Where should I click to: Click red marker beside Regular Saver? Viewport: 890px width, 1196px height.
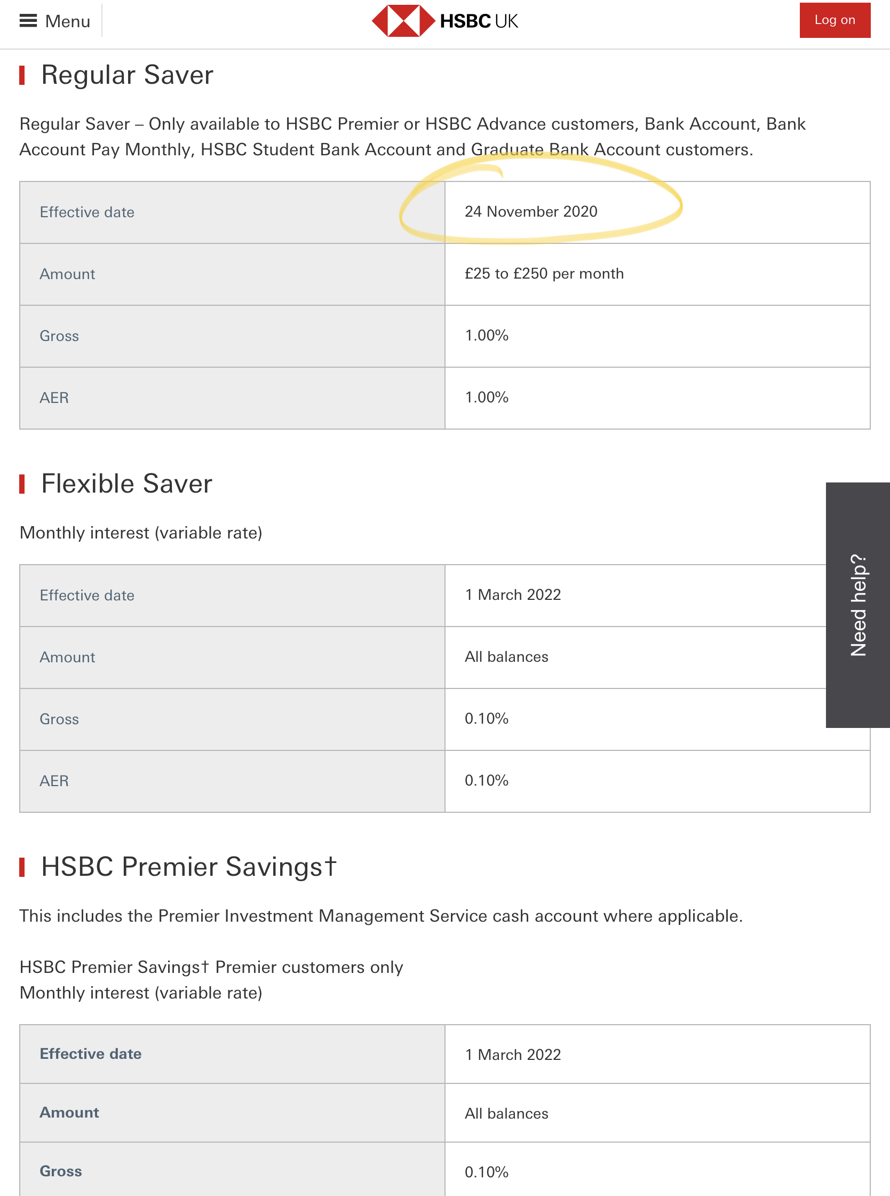click(22, 75)
